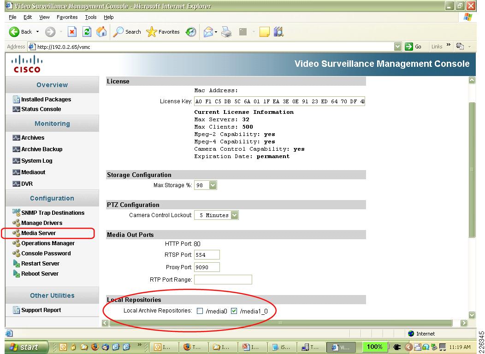Open the View menu

[x=44, y=18]
